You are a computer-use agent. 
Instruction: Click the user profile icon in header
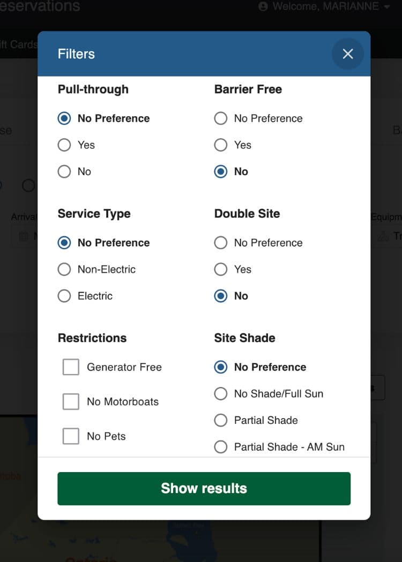(263, 6)
